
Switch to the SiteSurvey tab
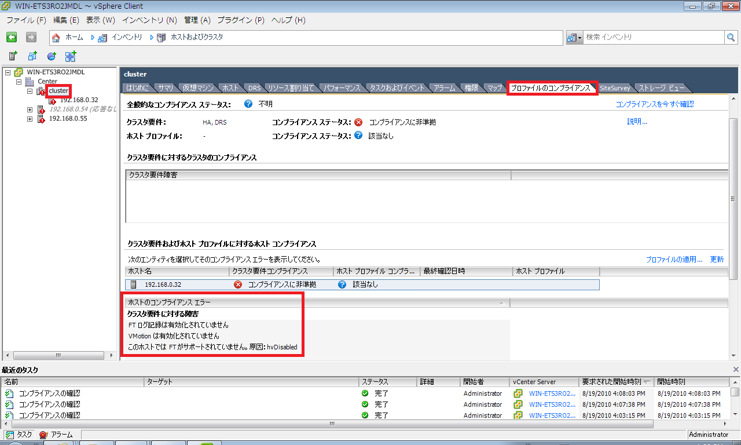pos(615,88)
